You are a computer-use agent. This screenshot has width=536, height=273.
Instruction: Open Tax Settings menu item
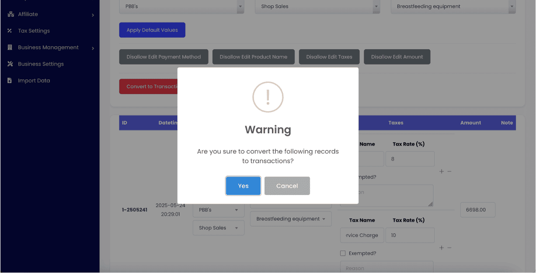click(x=34, y=31)
